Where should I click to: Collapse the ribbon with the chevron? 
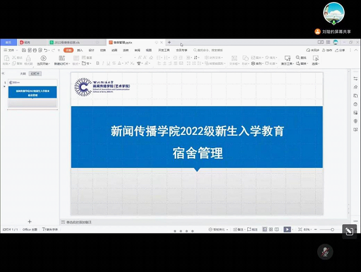click(356, 50)
